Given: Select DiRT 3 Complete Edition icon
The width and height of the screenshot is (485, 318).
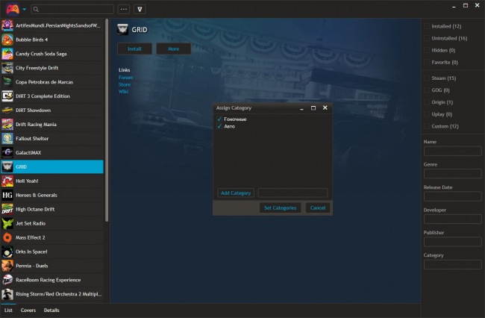Looking at the screenshot, I should (7, 96).
